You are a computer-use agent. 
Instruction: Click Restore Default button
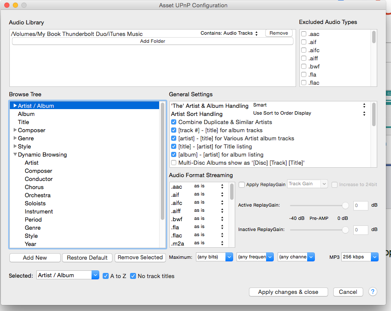click(87, 258)
